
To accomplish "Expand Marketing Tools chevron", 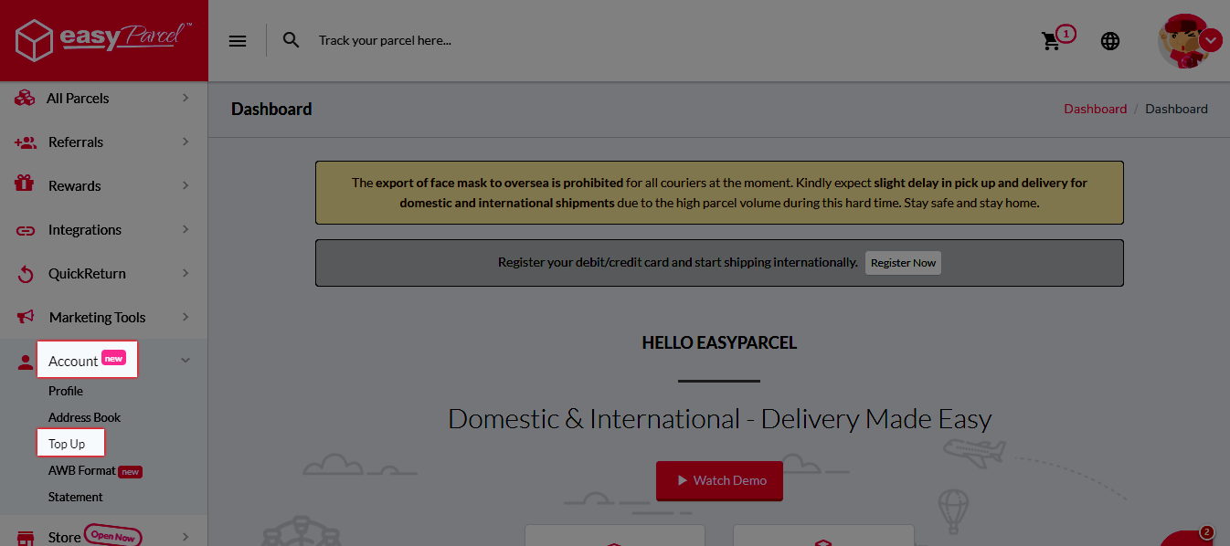I will (186, 317).
